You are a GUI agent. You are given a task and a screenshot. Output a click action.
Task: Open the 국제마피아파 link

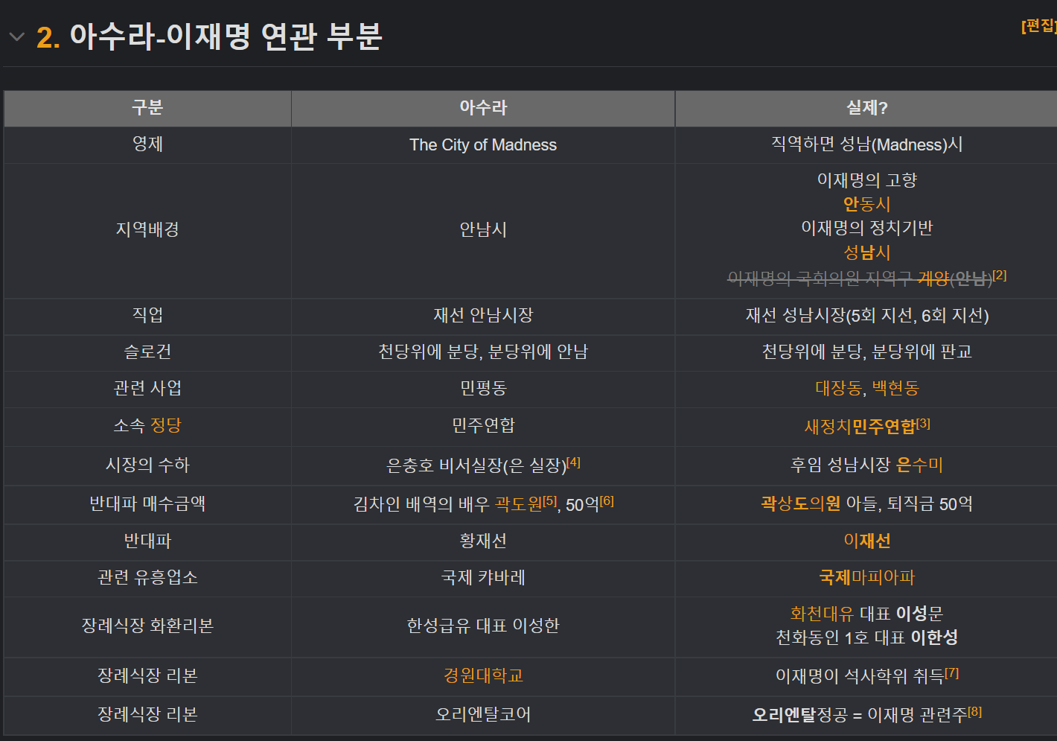point(866,578)
